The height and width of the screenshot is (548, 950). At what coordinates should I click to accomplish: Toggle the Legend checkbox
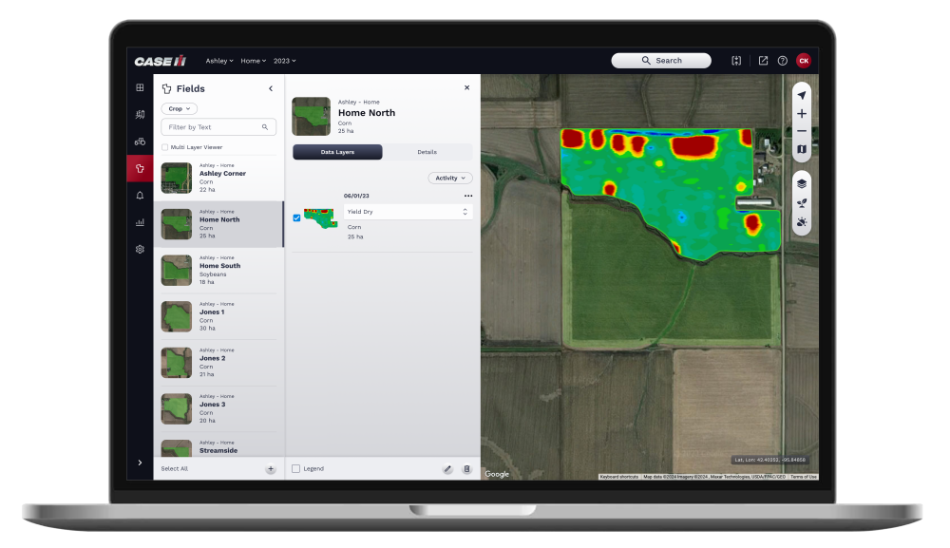(296, 469)
